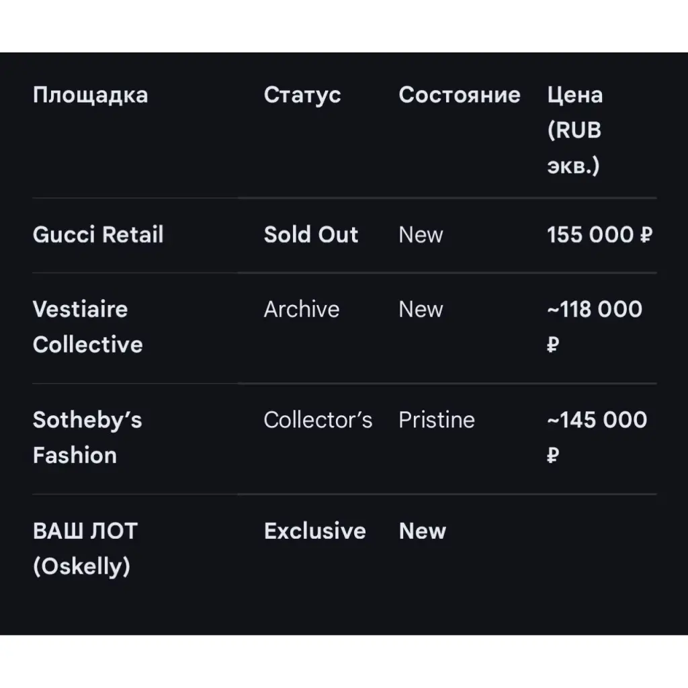
Task: Click the Collector's status cell
Action: [318, 420]
